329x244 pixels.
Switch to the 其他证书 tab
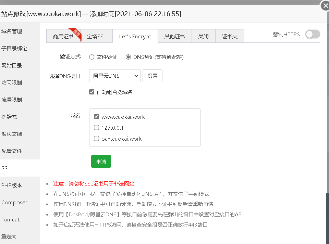point(175,36)
